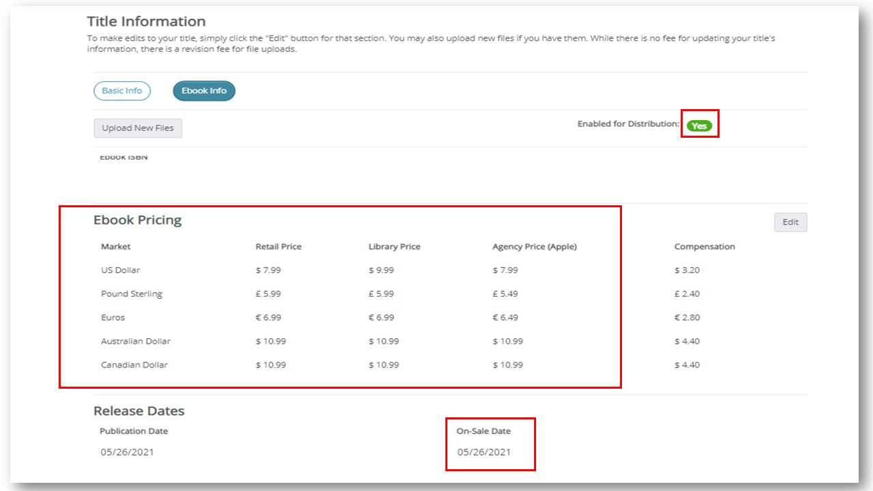Viewport: 873px width, 491px height.
Task: Select the Australian Dollar market row label
Action: pos(136,341)
